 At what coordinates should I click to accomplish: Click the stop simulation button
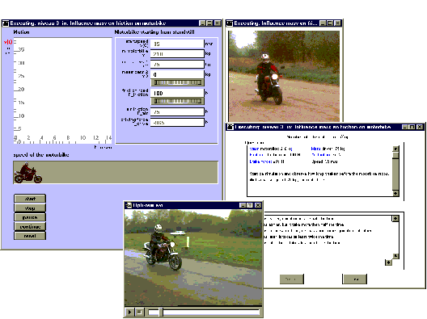[x=30, y=208]
